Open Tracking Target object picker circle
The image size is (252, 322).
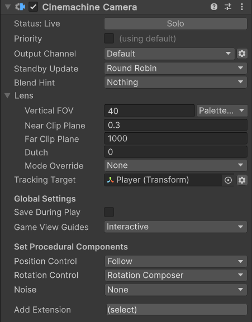(228, 180)
